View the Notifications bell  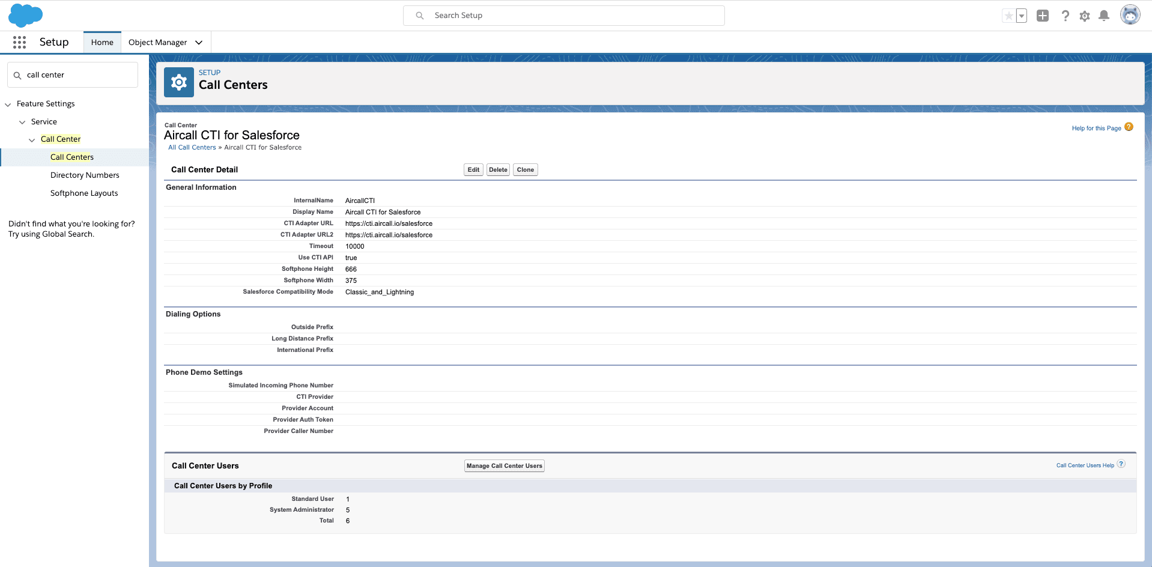pos(1104,16)
